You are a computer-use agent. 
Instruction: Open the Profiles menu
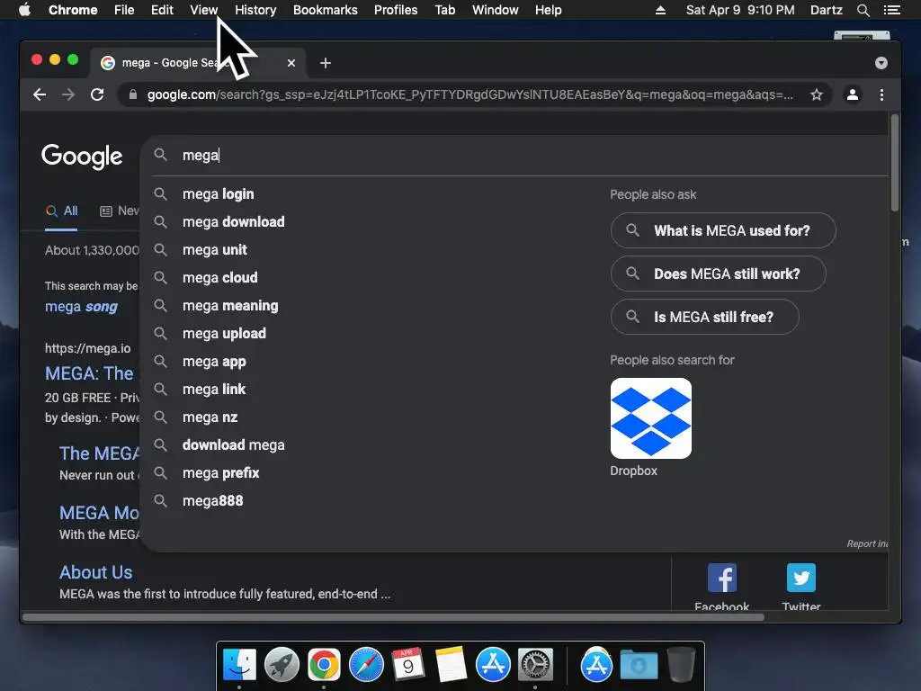point(396,10)
